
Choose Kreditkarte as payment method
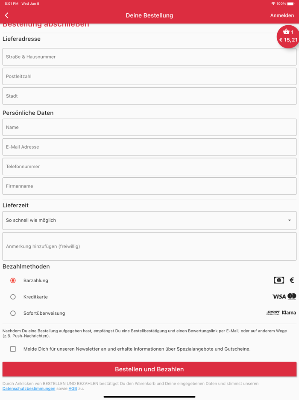click(13, 297)
